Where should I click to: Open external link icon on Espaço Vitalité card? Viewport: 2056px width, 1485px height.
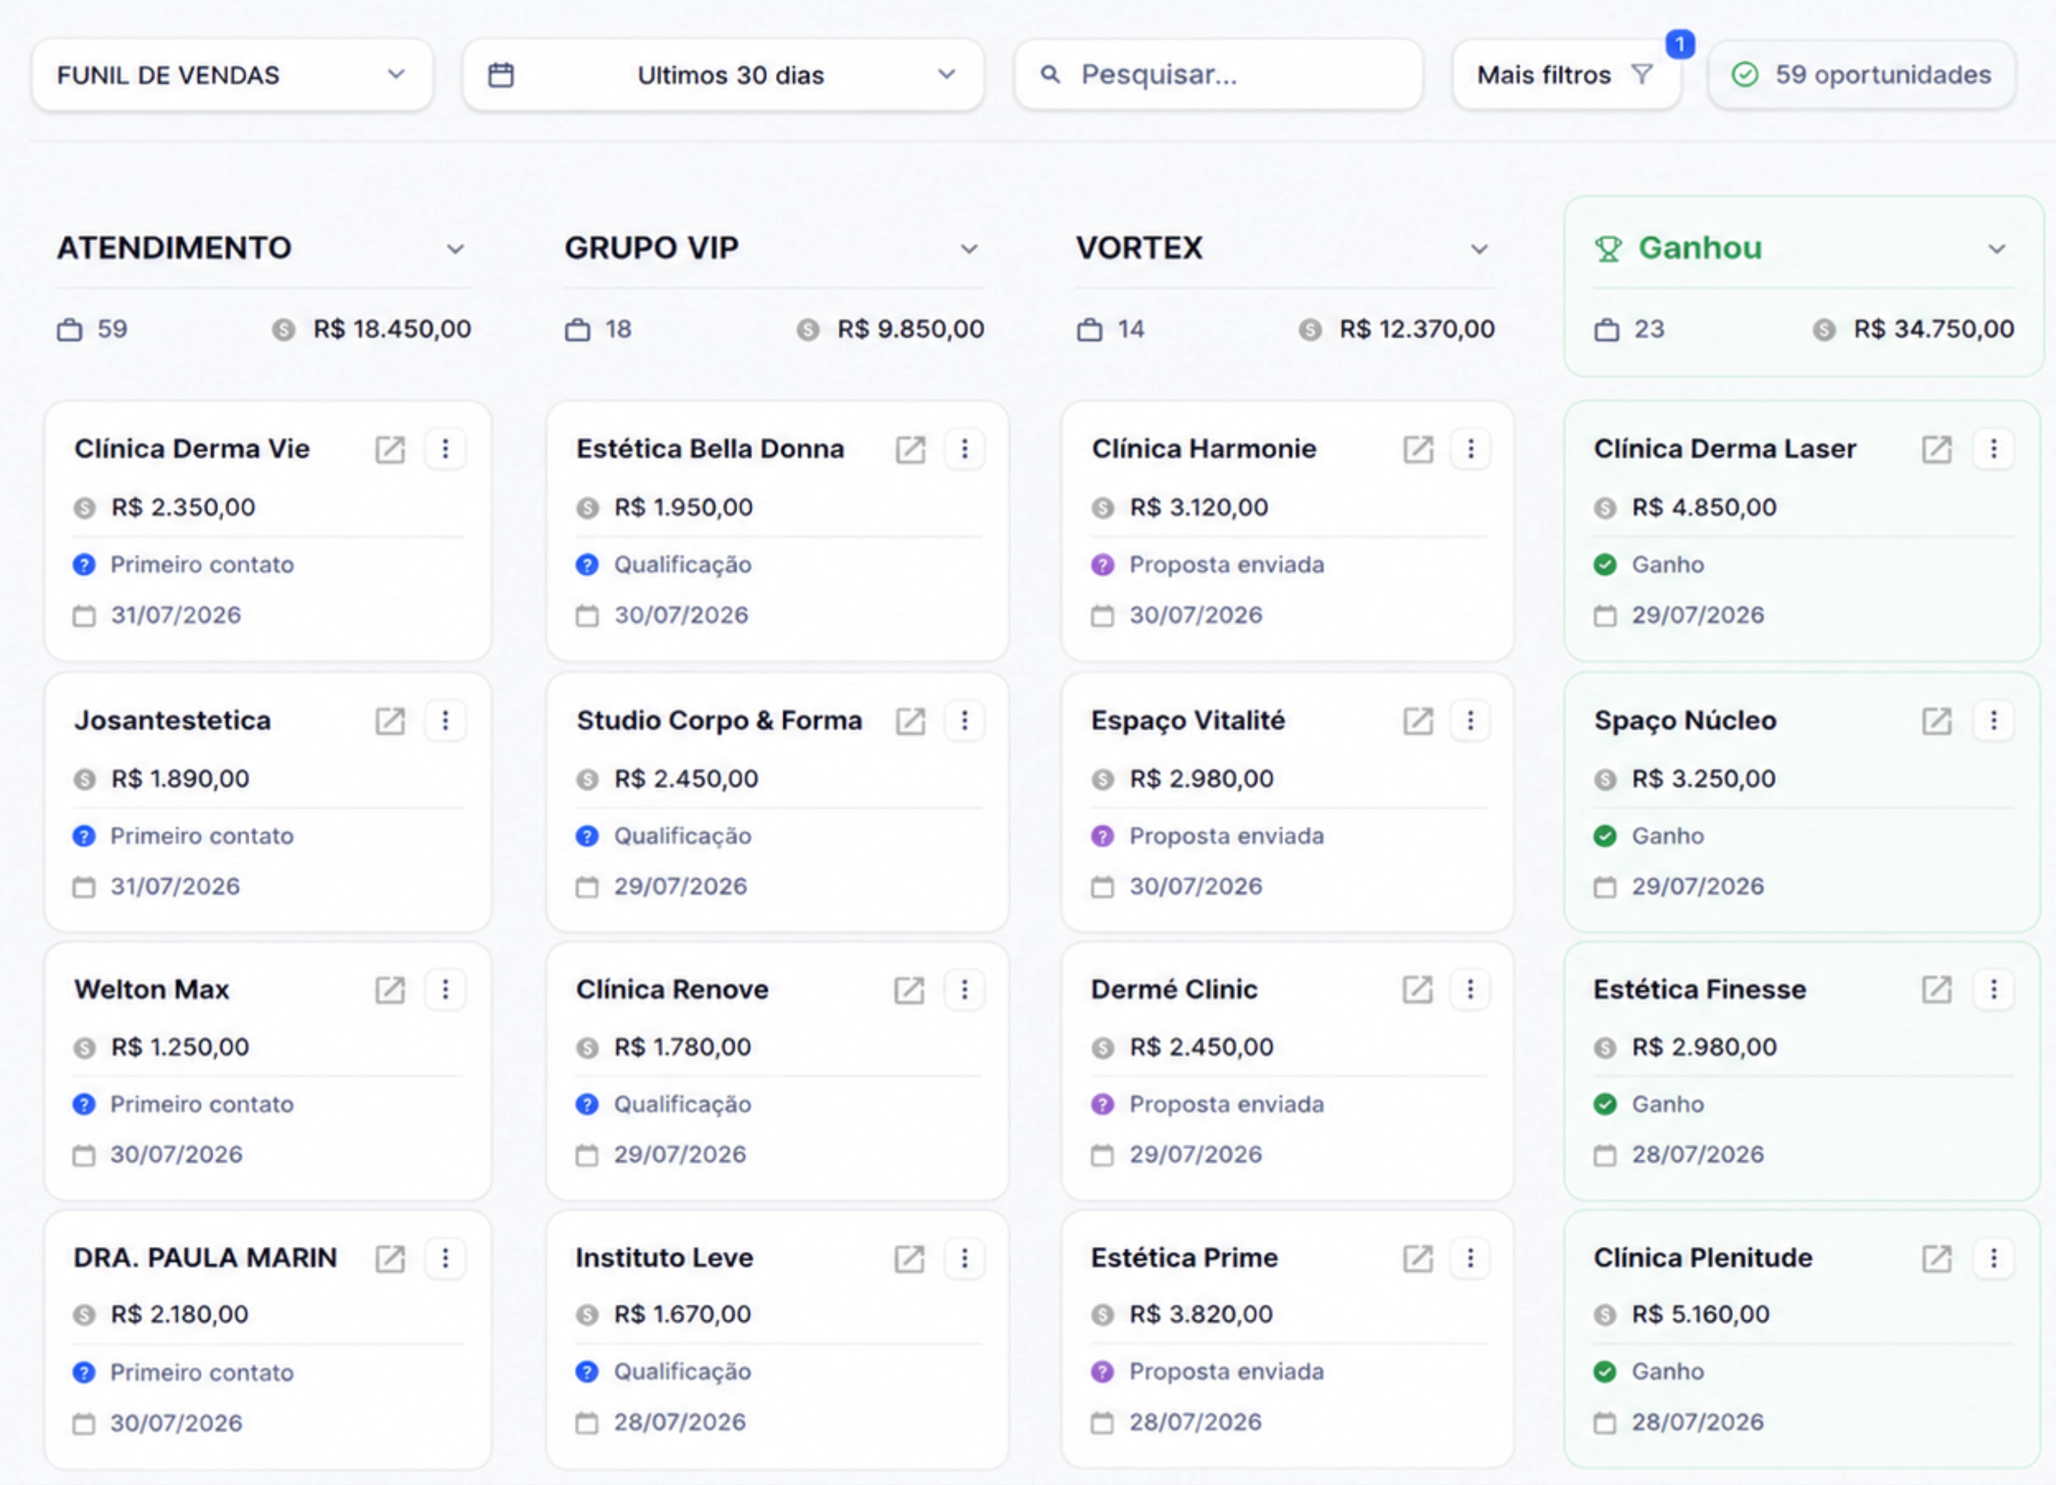pyautogui.click(x=1418, y=721)
